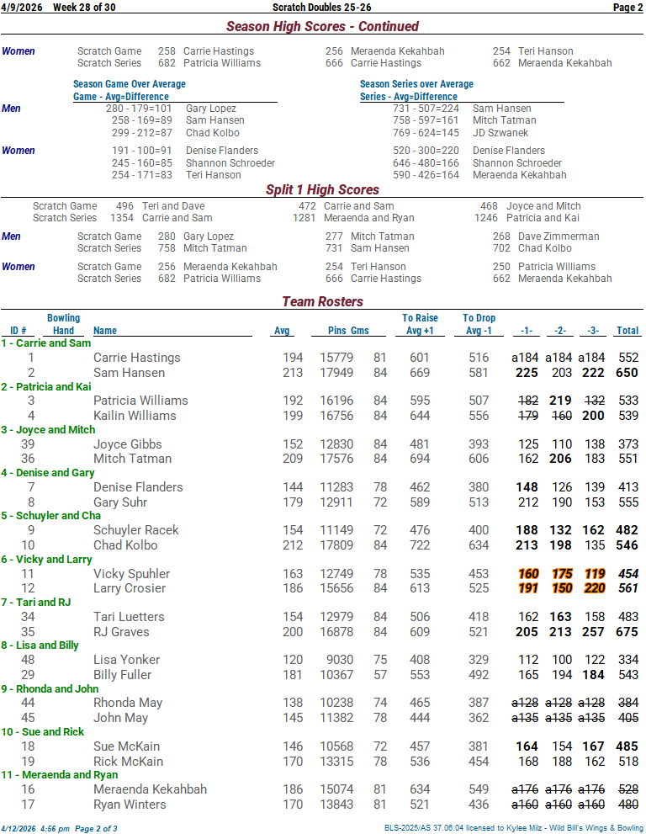Click the 'Team Rosters' heading
646x834 pixels.
point(323,301)
